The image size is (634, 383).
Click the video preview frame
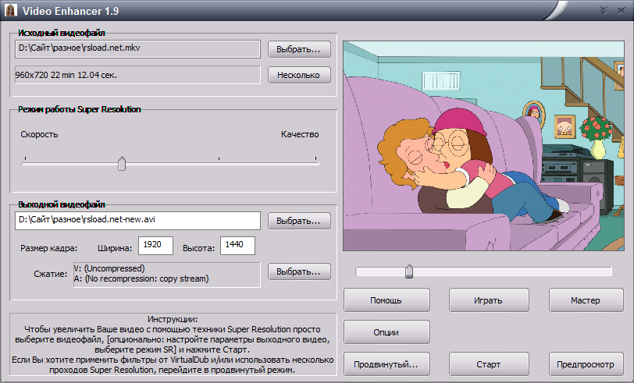(483, 146)
